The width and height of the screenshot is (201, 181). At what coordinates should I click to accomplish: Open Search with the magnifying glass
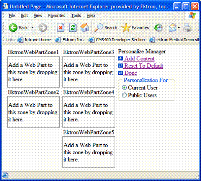(106, 27)
